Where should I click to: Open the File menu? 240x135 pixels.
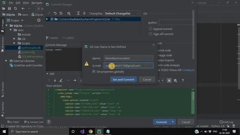11,3
